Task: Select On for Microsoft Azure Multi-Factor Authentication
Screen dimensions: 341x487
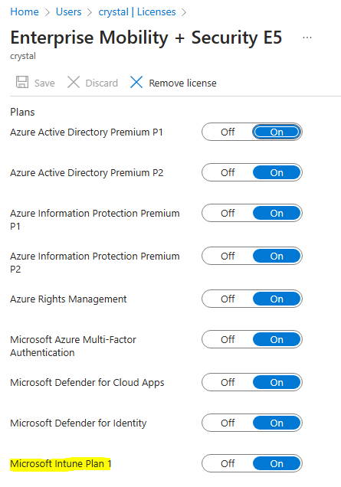Action: pos(277,339)
